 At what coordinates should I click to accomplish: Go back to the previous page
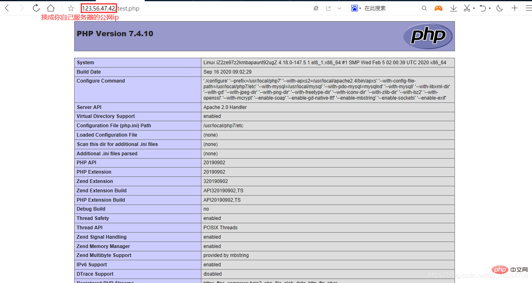pyautogui.click(x=7, y=8)
